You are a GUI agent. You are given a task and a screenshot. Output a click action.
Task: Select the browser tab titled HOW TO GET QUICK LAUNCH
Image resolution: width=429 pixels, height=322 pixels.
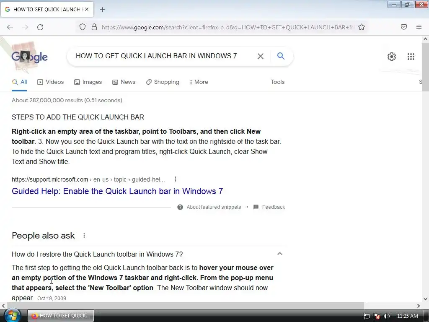(x=47, y=9)
